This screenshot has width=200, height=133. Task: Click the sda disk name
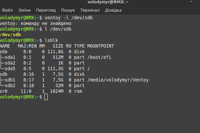coord(4,52)
